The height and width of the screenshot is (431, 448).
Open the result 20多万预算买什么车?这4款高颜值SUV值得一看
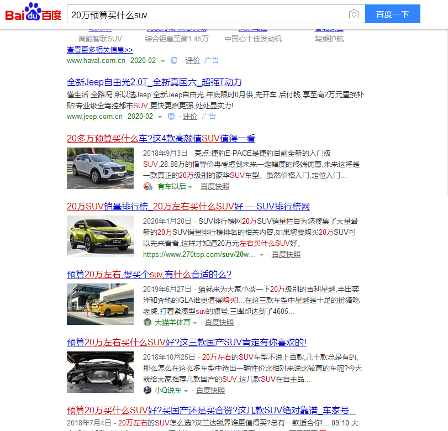161,139
